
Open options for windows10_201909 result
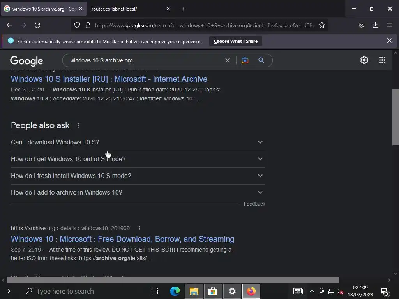[139, 228]
